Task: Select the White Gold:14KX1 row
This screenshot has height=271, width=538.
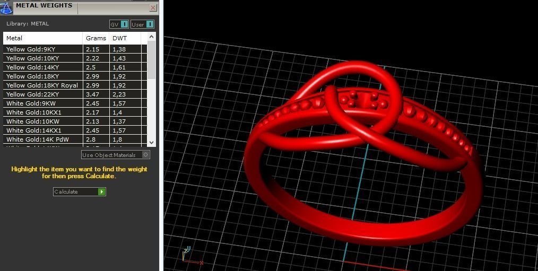Action: (x=75, y=130)
